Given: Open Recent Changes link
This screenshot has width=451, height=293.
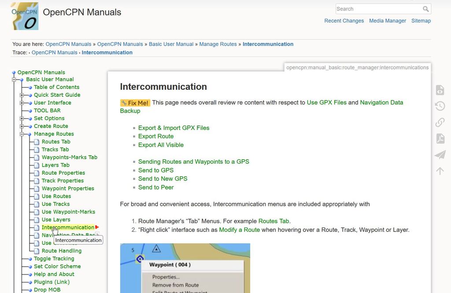Looking at the screenshot, I should (344, 21).
